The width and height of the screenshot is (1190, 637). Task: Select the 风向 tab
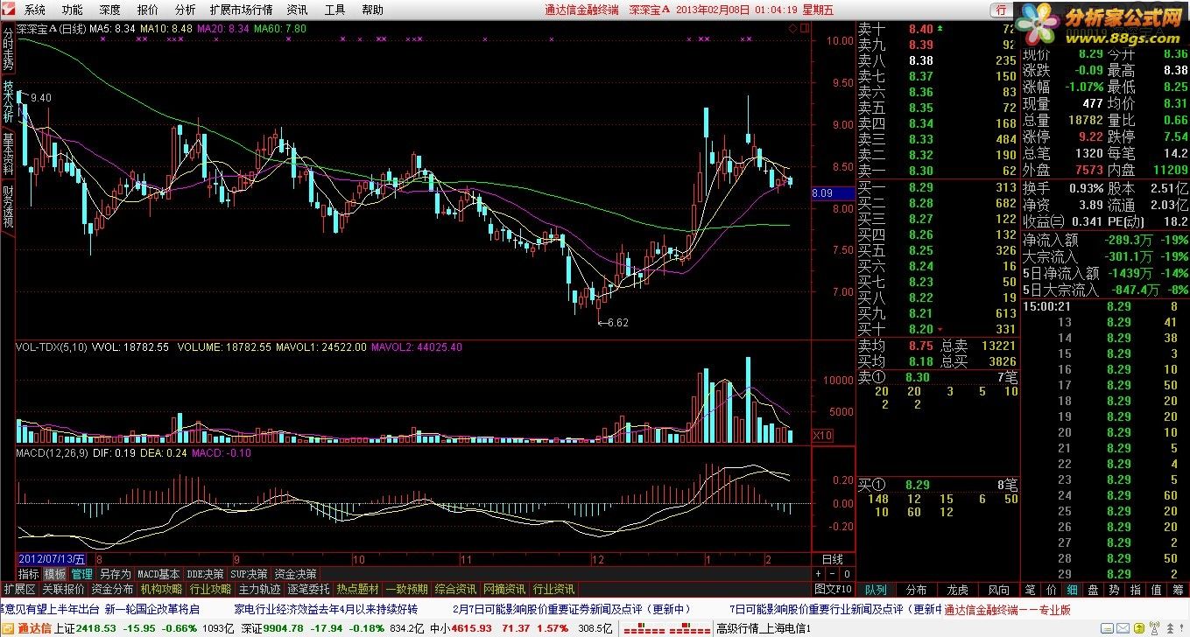(x=998, y=590)
